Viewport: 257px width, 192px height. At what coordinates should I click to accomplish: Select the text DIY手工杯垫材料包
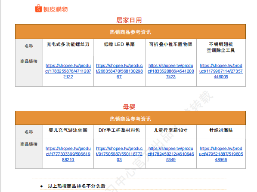pos(119,130)
